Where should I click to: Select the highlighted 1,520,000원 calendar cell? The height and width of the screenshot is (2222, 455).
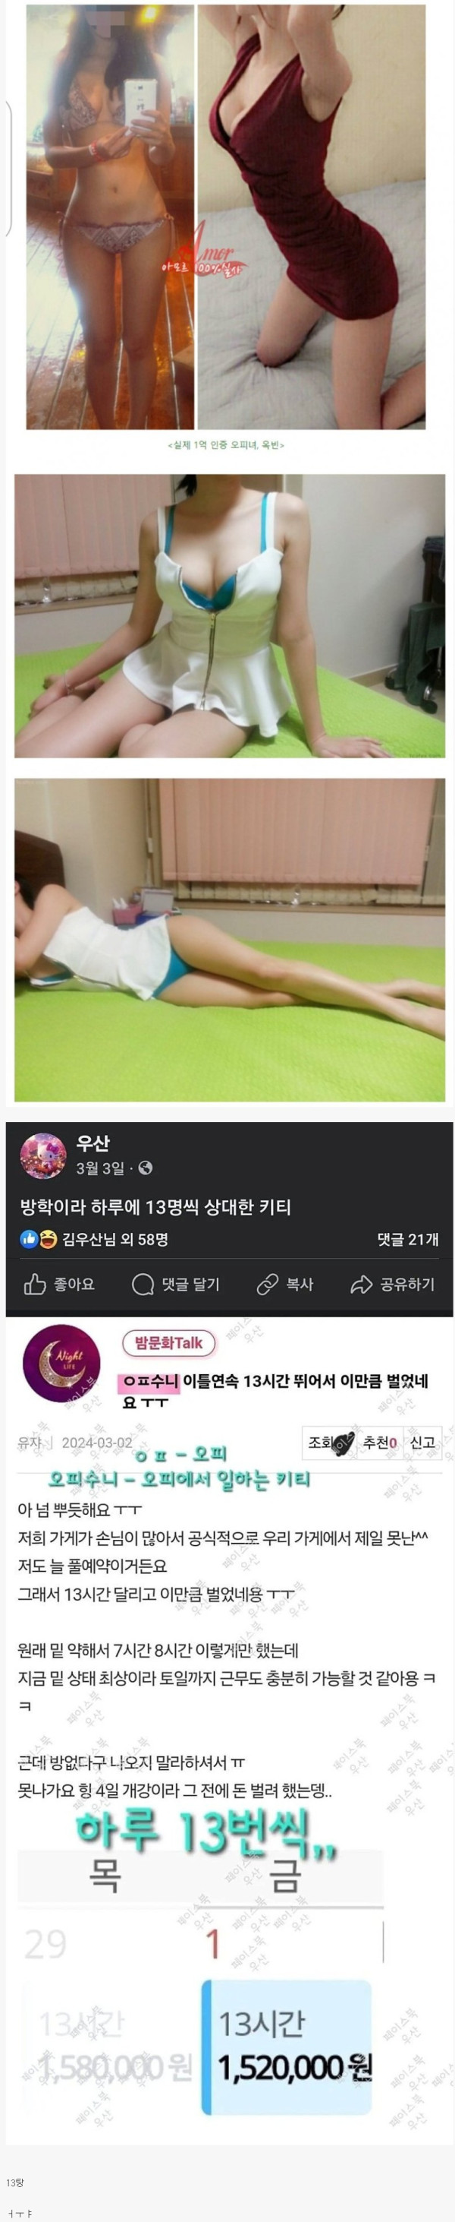tap(287, 2046)
